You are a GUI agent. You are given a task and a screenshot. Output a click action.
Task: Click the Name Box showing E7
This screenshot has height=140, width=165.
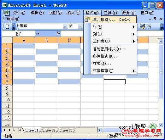pyautogui.click(x=19, y=34)
